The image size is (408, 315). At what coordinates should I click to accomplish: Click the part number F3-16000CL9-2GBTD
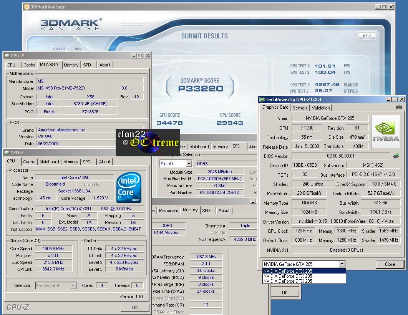click(x=220, y=192)
